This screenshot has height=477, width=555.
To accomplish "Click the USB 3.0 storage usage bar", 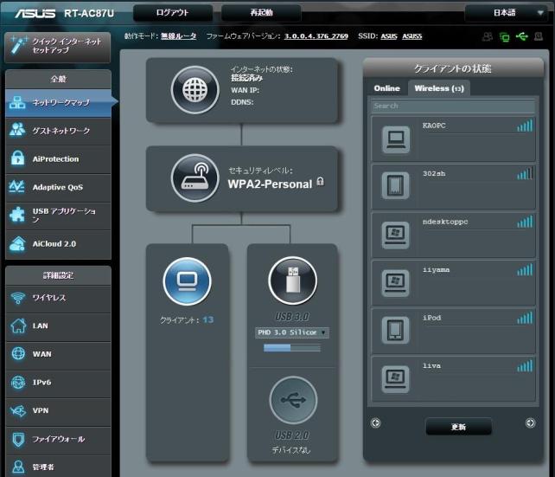I will 292,348.
